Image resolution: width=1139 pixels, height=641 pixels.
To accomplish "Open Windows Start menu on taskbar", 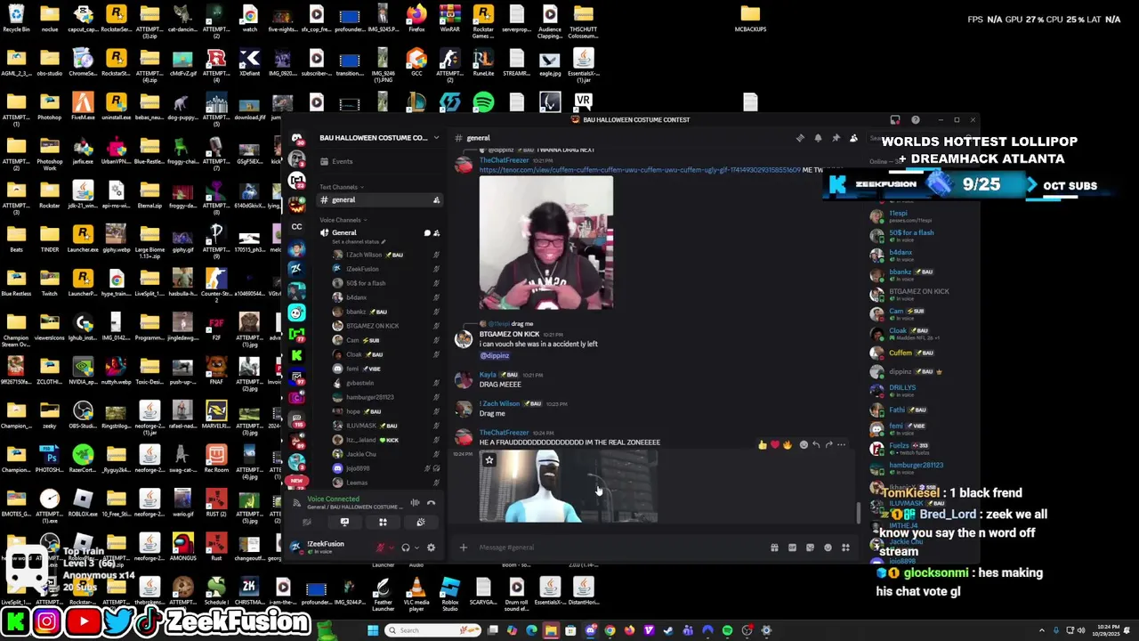I will point(373,630).
